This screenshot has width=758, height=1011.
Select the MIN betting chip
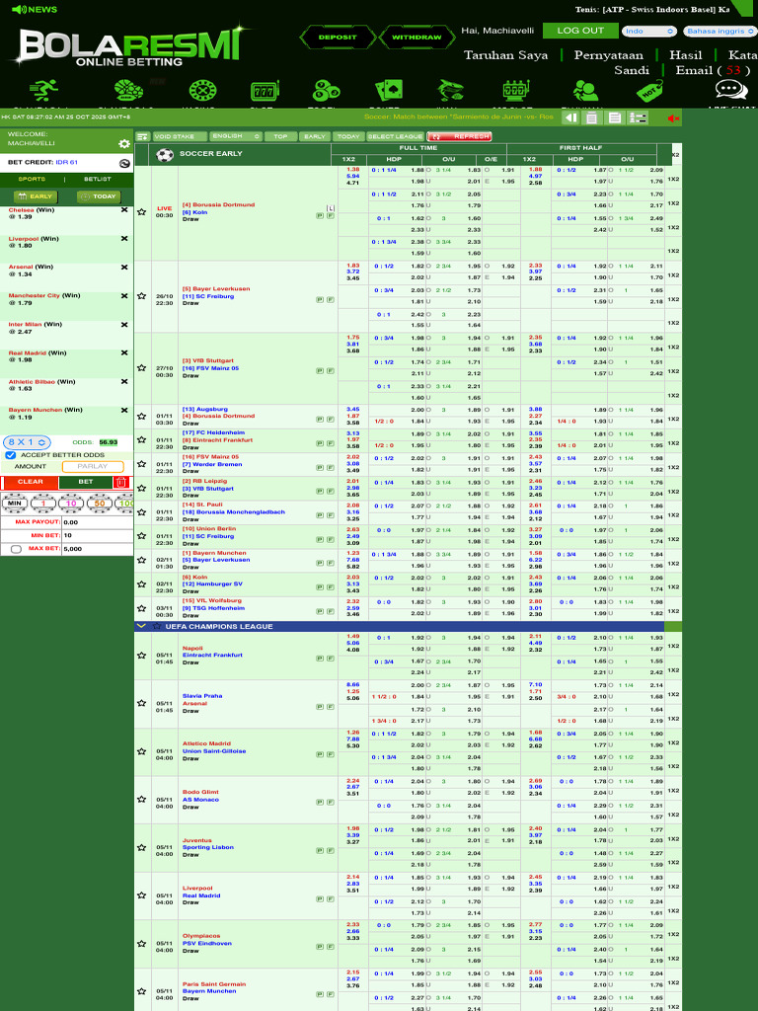point(14,504)
